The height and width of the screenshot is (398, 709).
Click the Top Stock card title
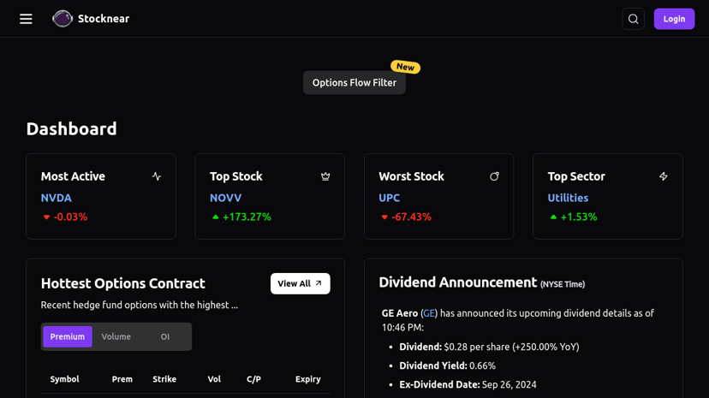click(236, 176)
